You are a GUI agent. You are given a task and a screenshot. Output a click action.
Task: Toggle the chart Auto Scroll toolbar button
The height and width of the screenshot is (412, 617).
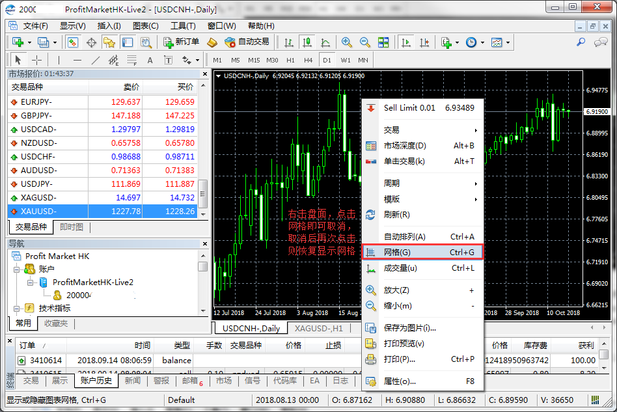click(407, 42)
